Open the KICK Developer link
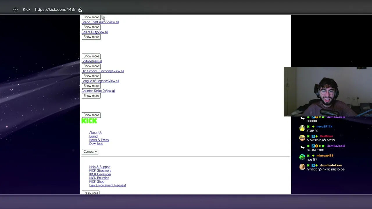Image resolution: width=372 pixels, height=209 pixels. (100, 174)
